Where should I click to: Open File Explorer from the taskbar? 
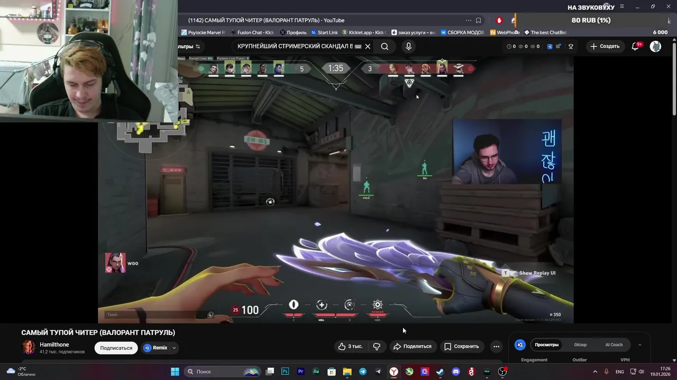click(x=347, y=372)
